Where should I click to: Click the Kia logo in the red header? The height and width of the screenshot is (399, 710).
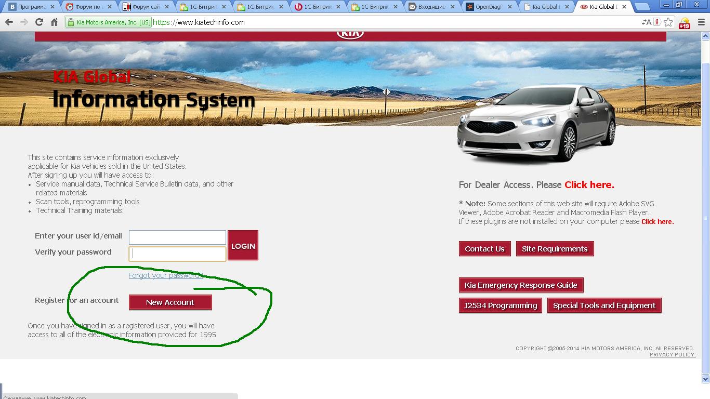(350, 34)
